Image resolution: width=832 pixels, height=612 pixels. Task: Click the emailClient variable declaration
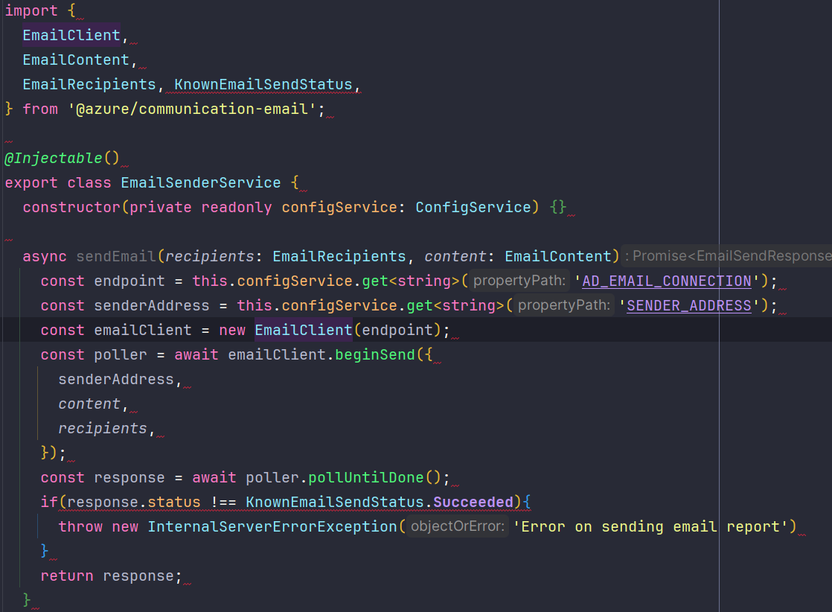tap(143, 330)
